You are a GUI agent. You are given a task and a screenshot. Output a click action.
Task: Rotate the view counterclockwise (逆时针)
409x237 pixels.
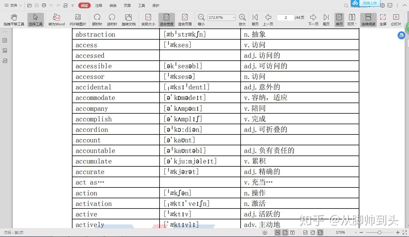coord(112,20)
